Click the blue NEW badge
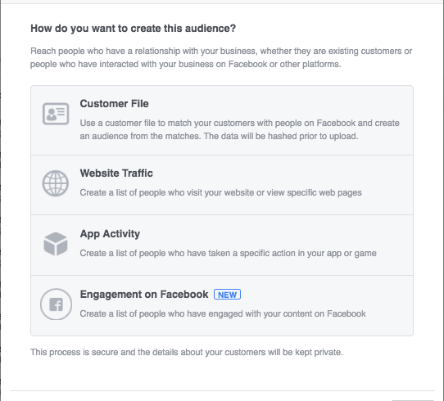 pyautogui.click(x=228, y=295)
